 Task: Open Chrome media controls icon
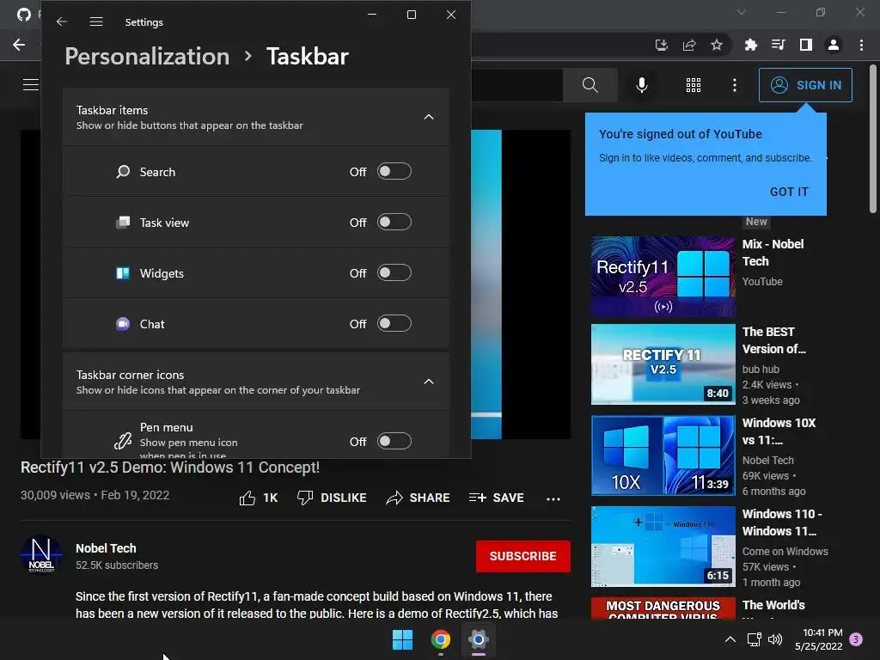pyautogui.click(x=778, y=45)
